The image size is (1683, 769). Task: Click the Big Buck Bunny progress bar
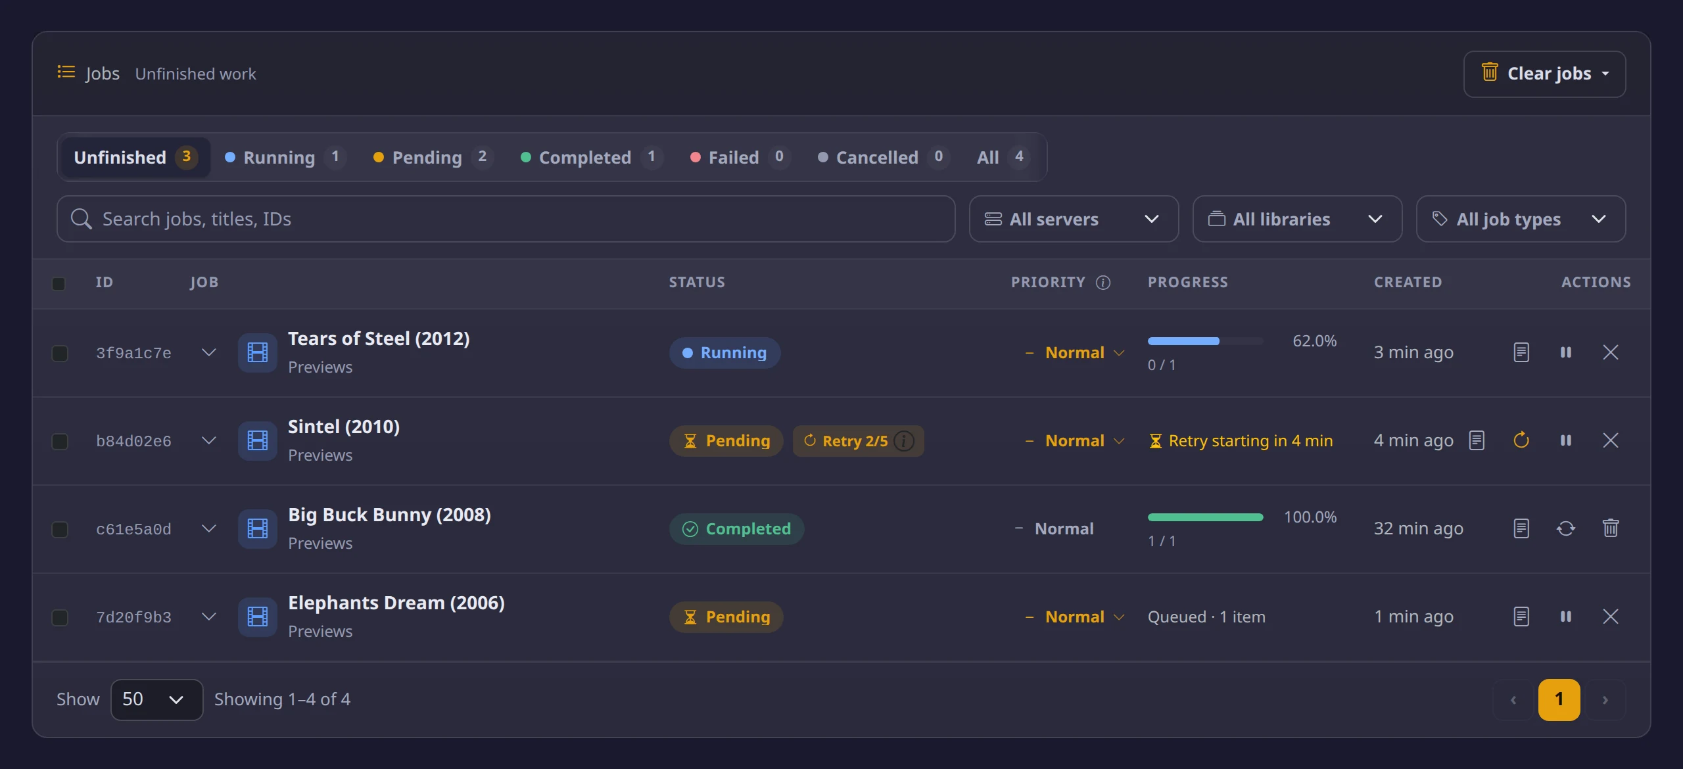tap(1205, 517)
